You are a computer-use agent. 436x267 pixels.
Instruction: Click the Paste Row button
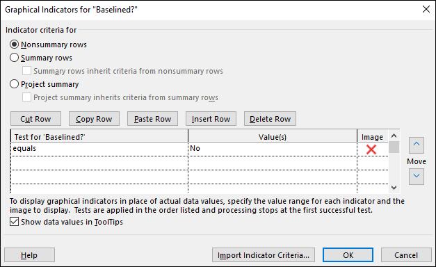(x=152, y=119)
